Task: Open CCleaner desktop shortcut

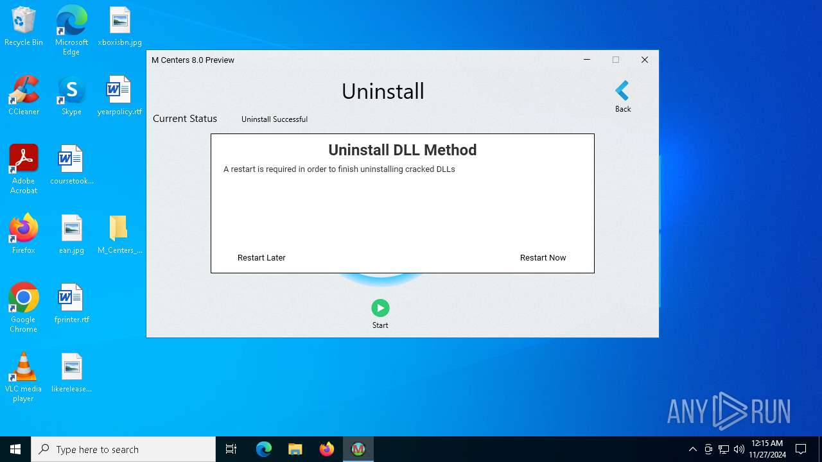Action: (x=24, y=96)
